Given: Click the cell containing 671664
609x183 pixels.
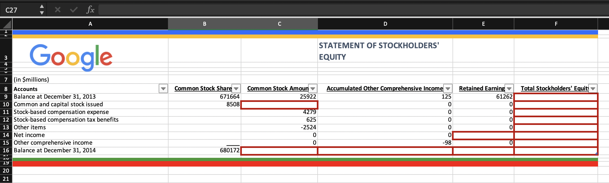Looking at the screenshot, I should (205, 97).
